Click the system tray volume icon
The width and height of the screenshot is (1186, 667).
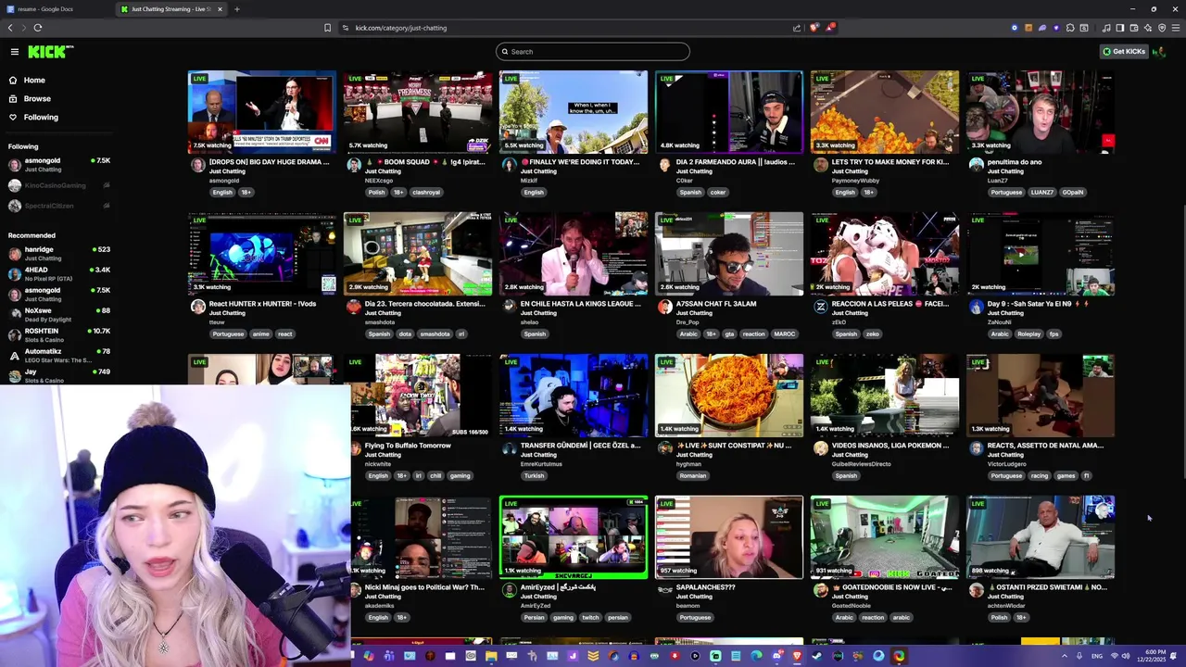click(1125, 657)
